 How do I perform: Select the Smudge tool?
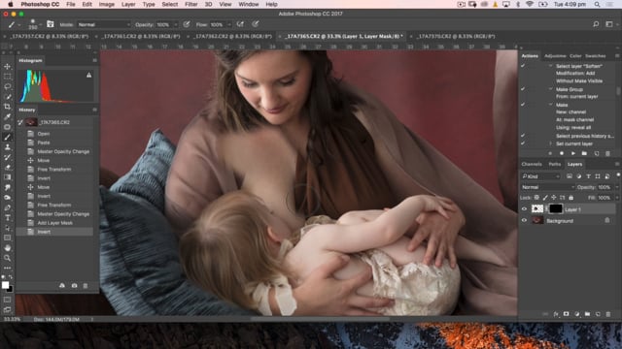(7, 187)
